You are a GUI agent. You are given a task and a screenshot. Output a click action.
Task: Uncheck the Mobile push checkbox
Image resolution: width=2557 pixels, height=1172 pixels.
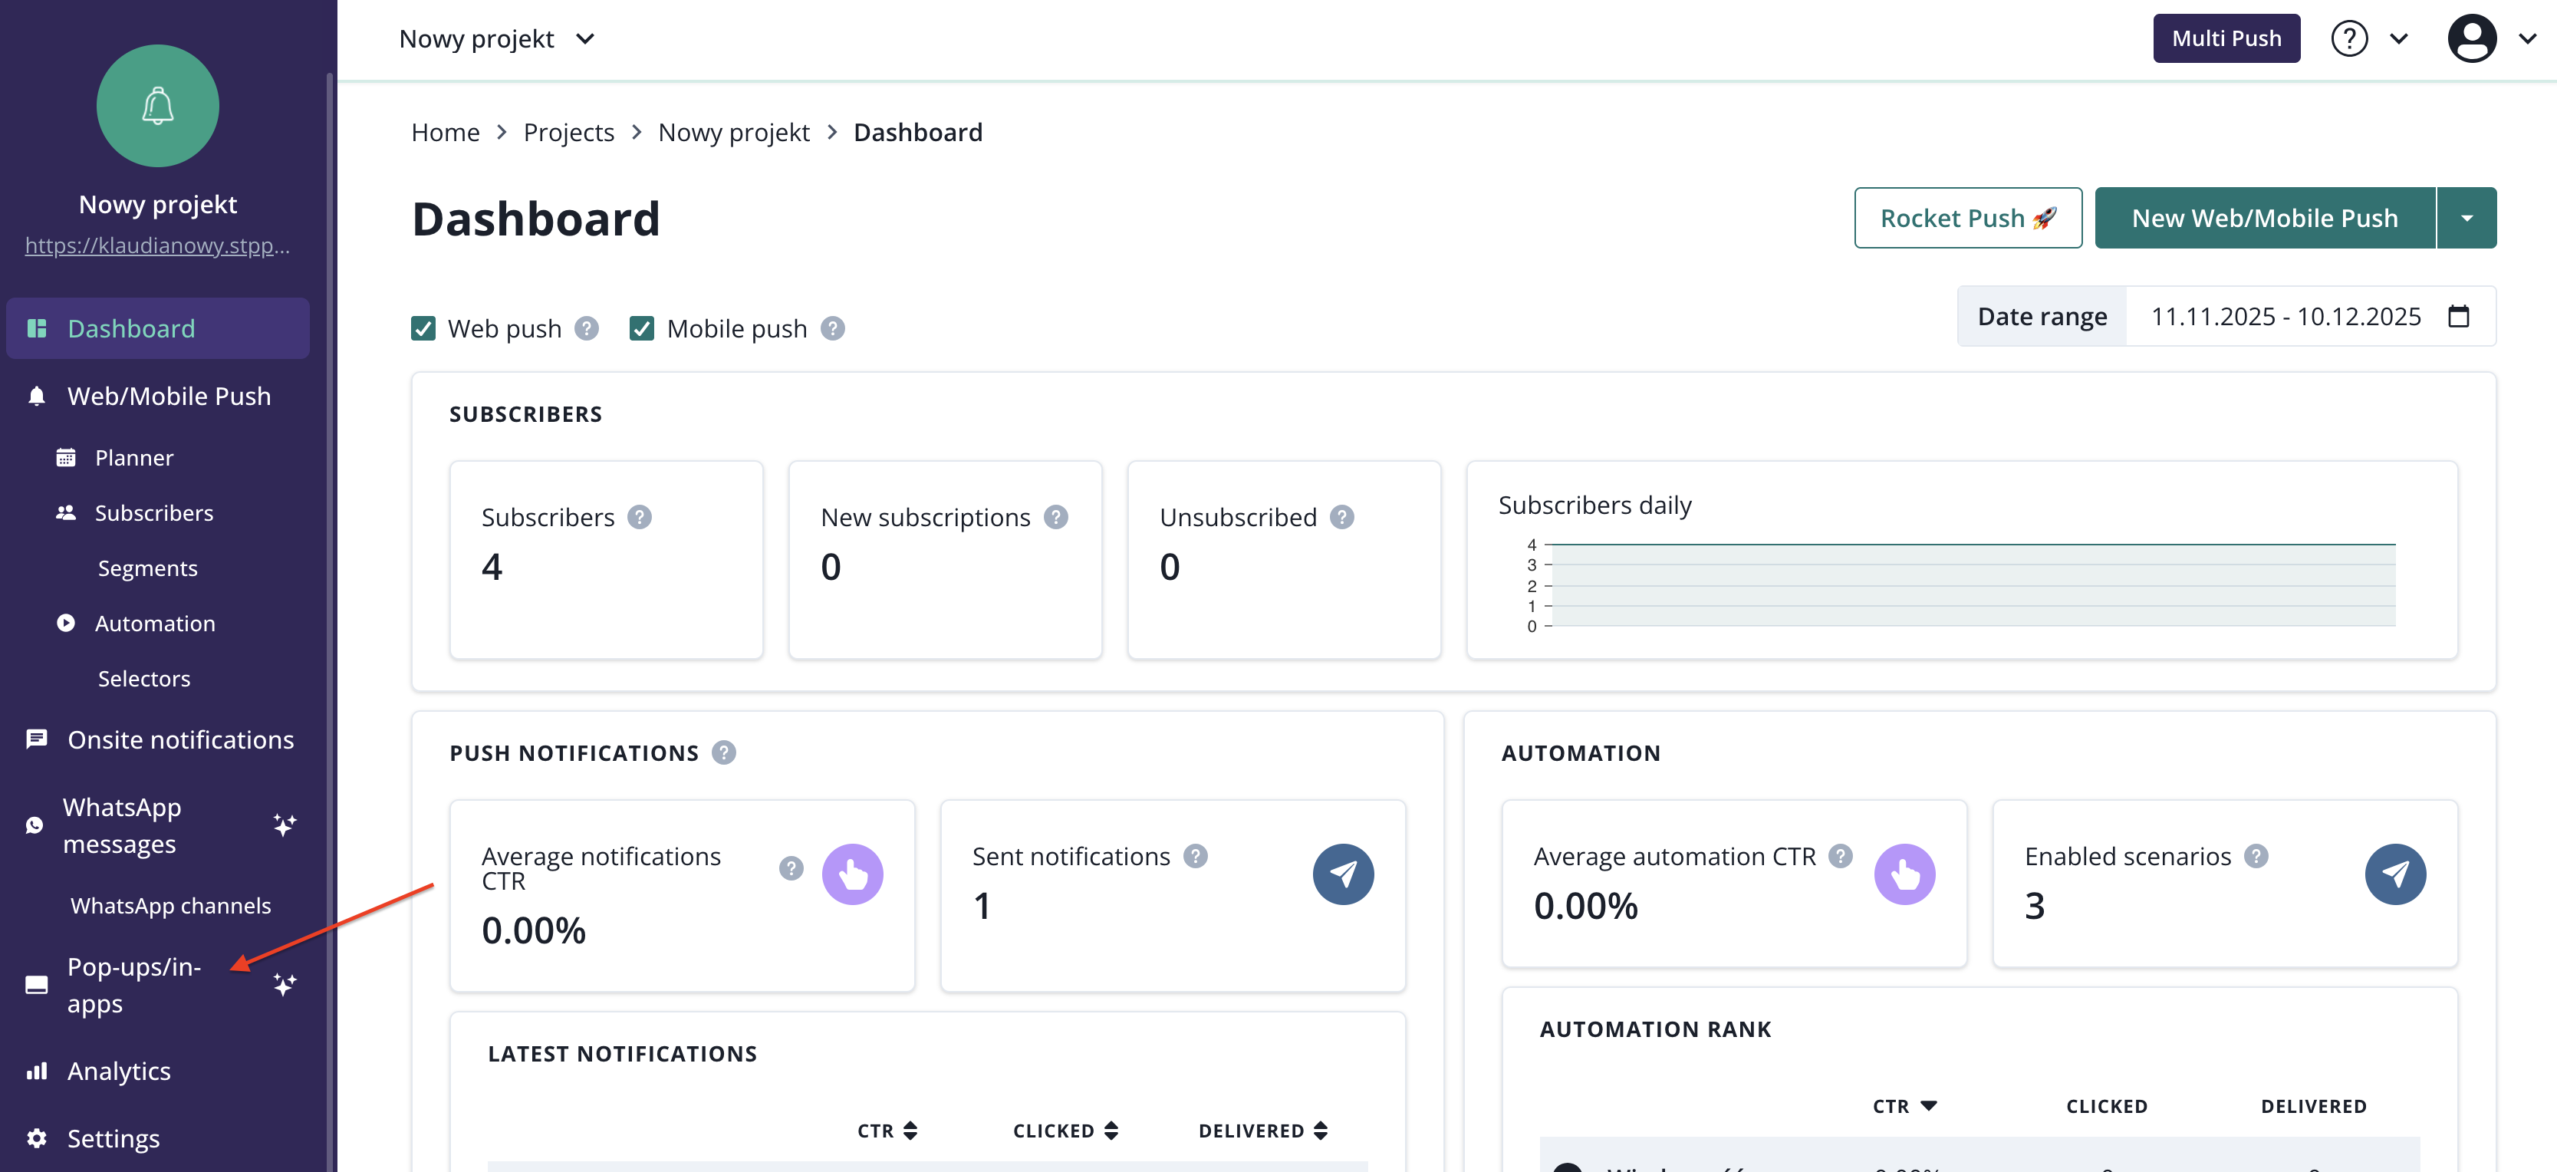pos(641,328)
